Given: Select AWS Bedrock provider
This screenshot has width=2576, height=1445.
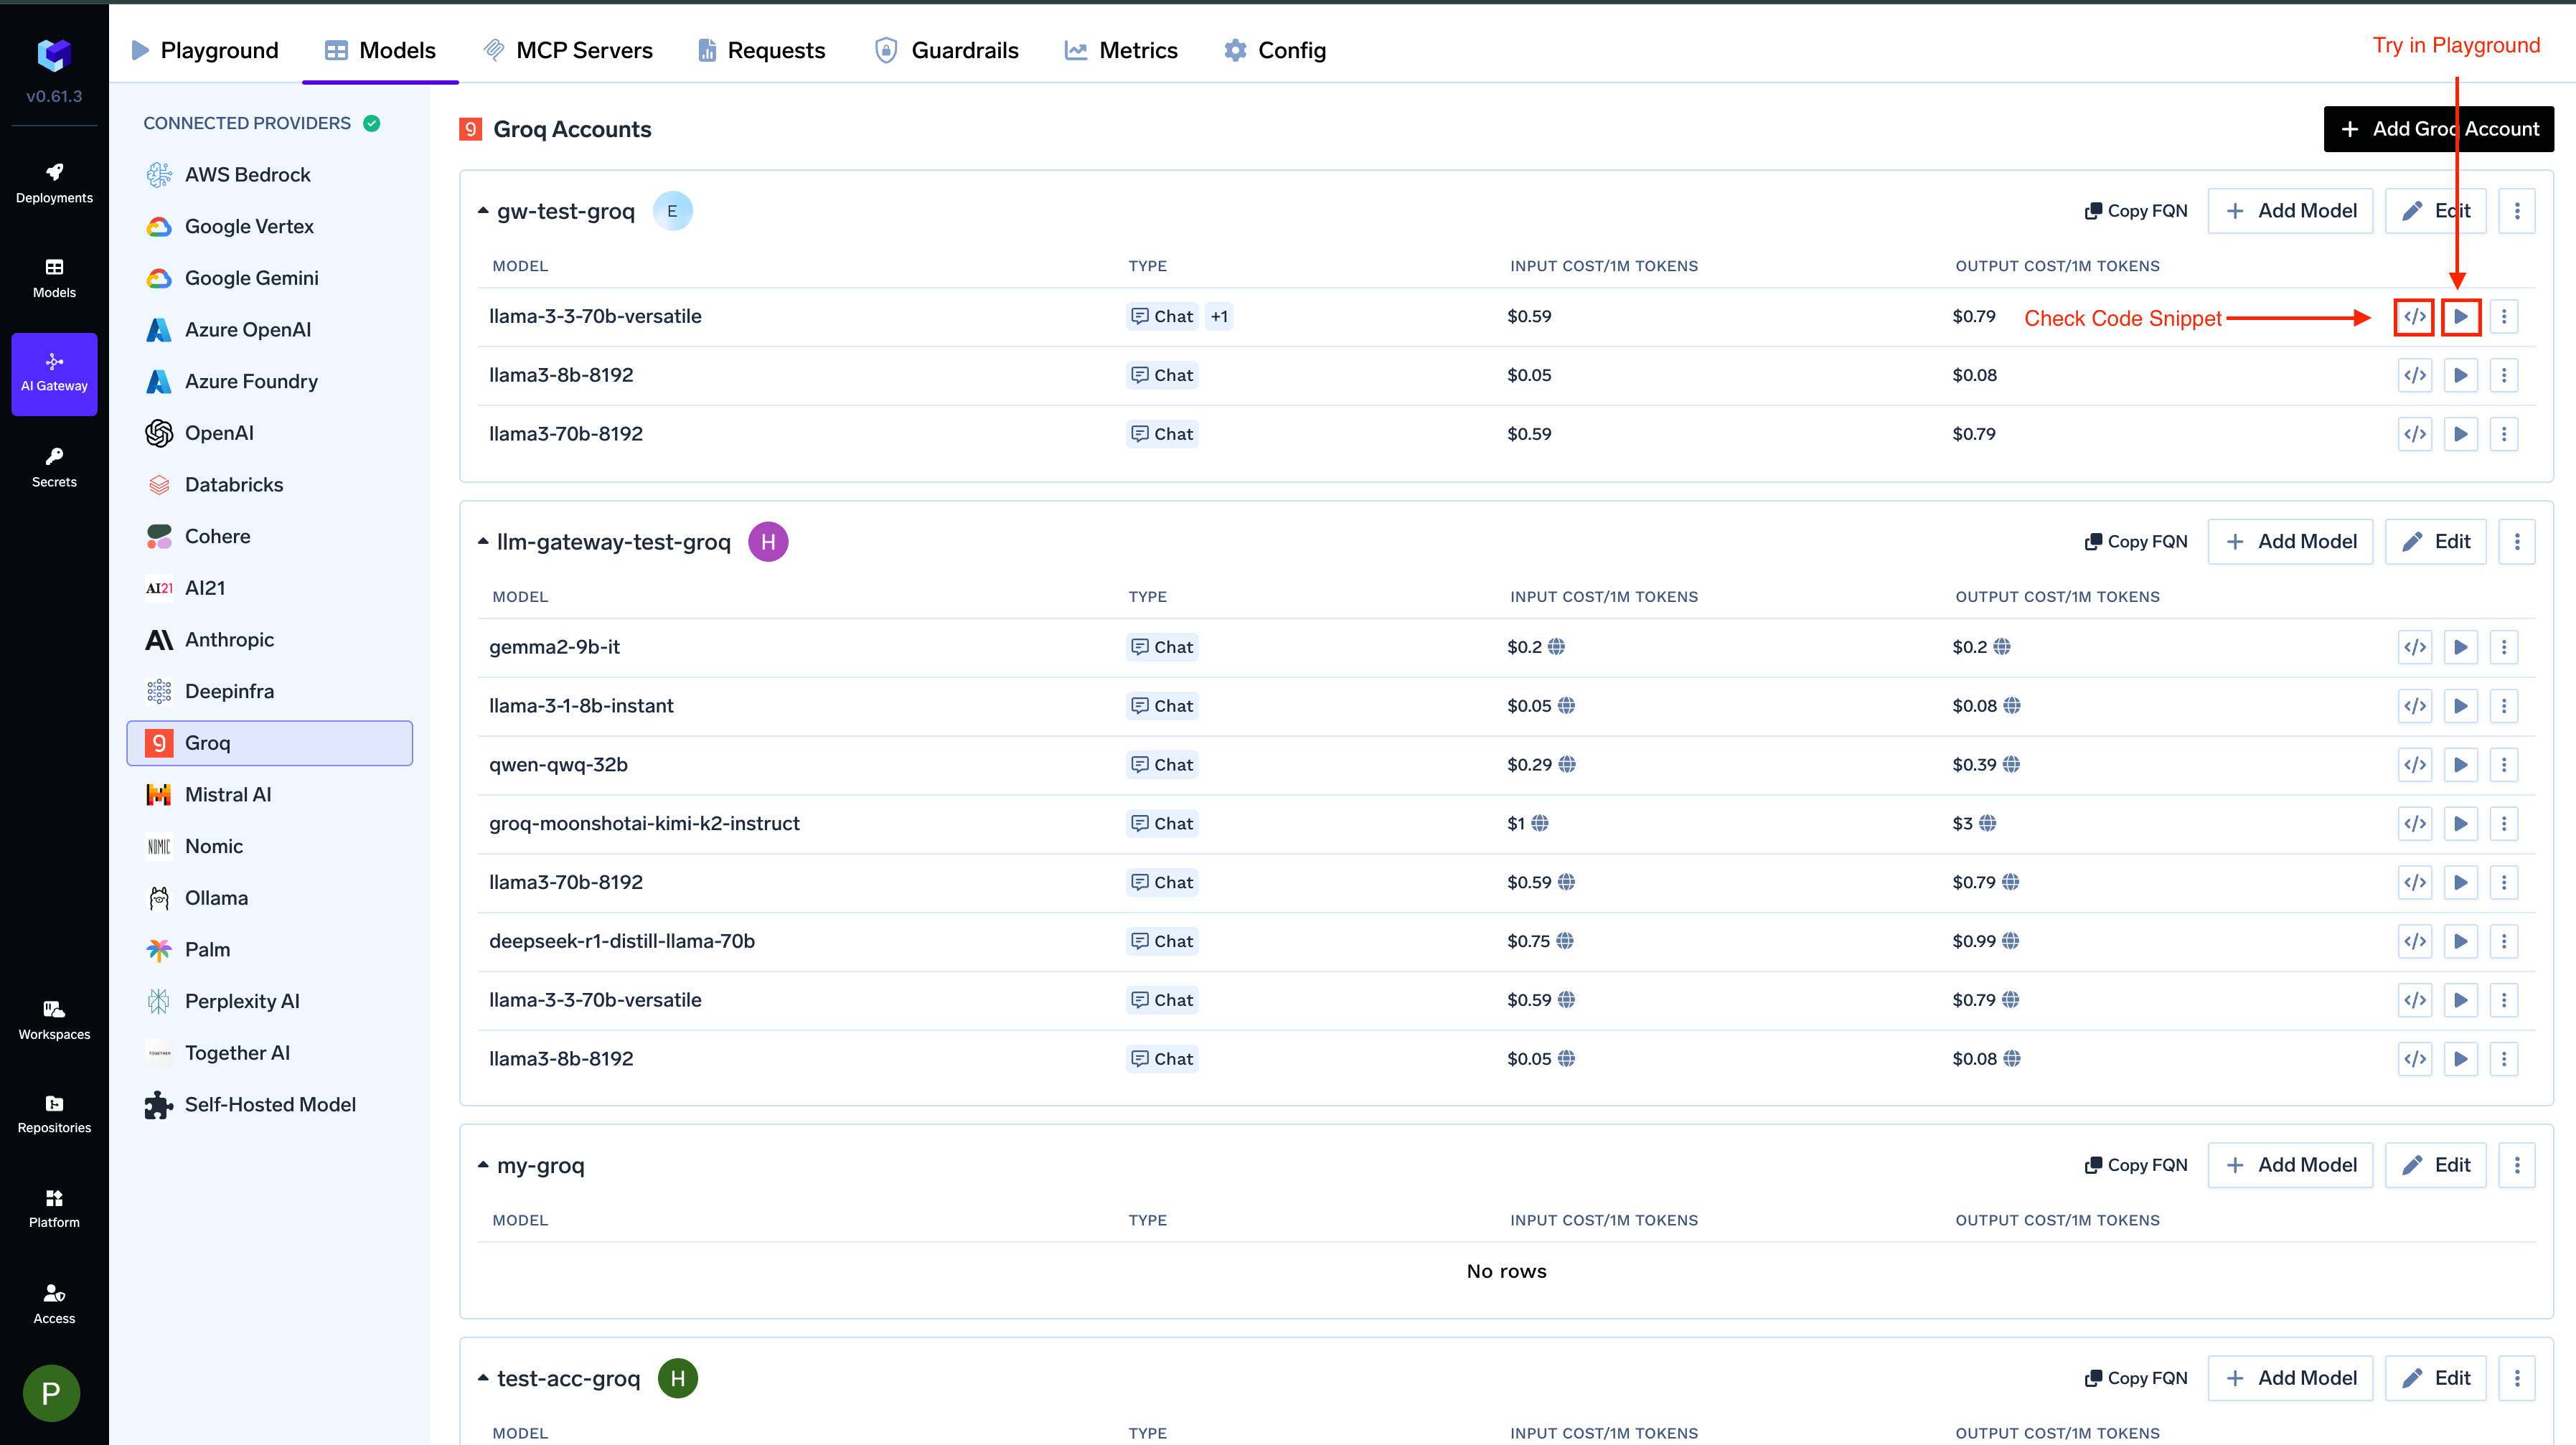Looking at the screenshot, I should pos(270,175).
